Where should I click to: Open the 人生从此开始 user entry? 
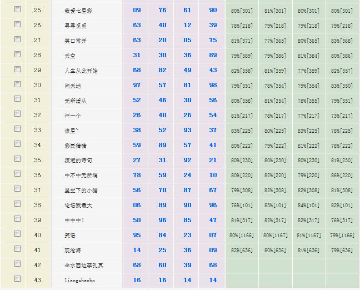click(x=81, y=71)
